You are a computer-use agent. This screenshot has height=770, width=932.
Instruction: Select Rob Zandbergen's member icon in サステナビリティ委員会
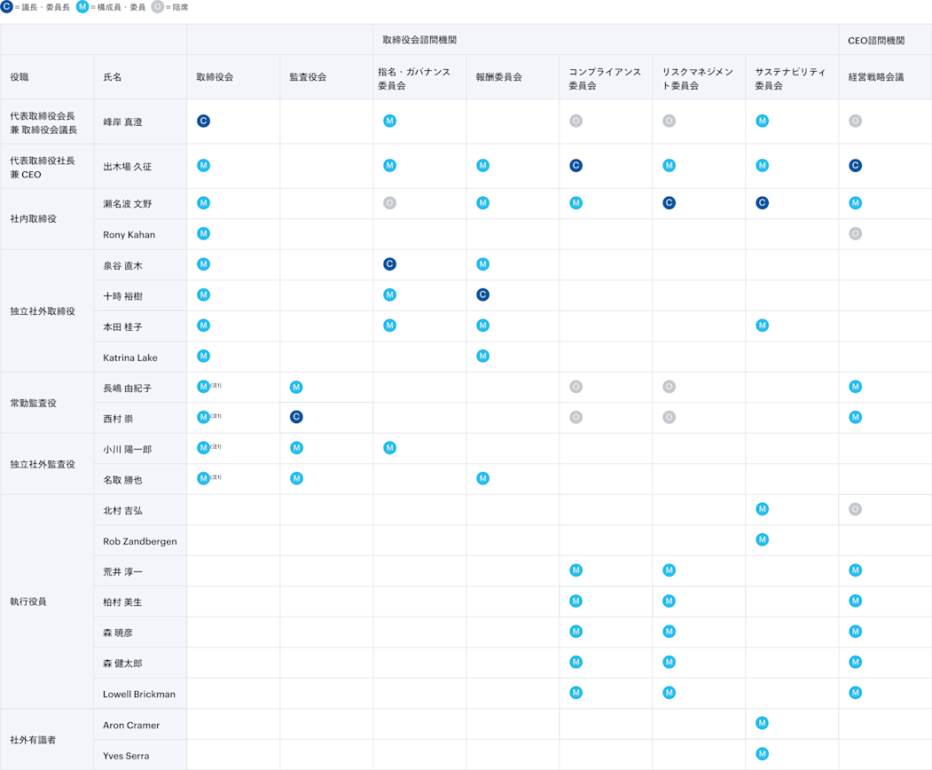pos(762,540)
